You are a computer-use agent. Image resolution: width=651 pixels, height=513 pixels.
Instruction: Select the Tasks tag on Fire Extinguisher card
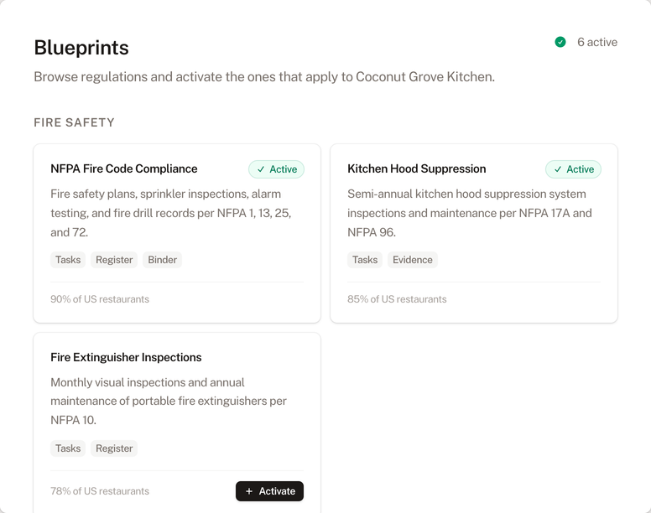pyautogui.click(x=68, y=448)
